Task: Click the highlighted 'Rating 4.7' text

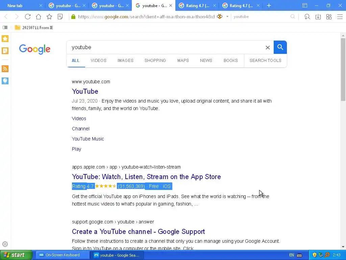Action: coord(83,187)
